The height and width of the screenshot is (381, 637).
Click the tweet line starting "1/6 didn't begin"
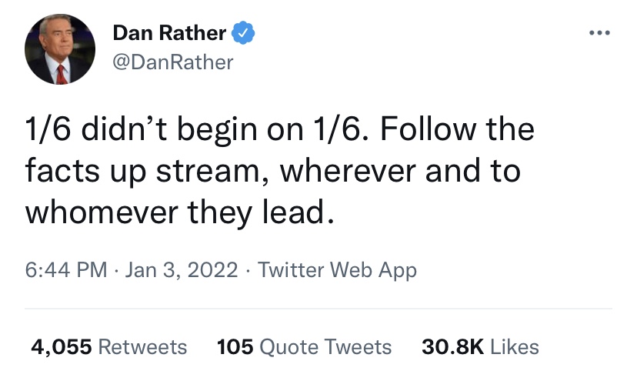[279, 129]
